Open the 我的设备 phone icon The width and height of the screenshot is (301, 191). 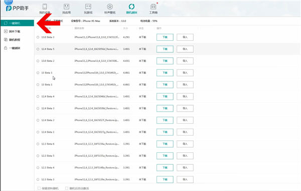point(45,7)
